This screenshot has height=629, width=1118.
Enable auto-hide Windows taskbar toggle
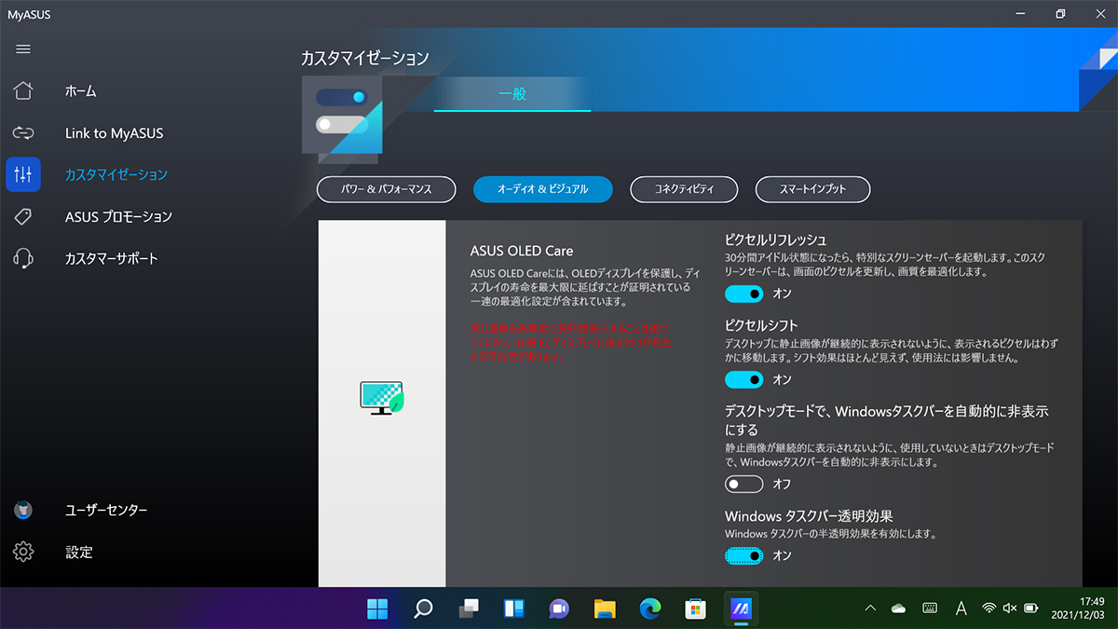pos(744,485)
